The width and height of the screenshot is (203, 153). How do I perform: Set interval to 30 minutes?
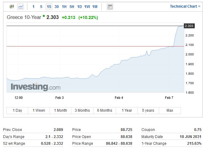pyautogui.click(x=57, y=7)
